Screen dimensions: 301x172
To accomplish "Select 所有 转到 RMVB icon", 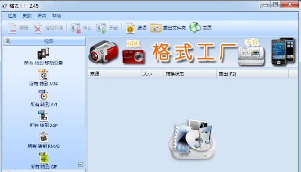I will [x=43, y=137].
